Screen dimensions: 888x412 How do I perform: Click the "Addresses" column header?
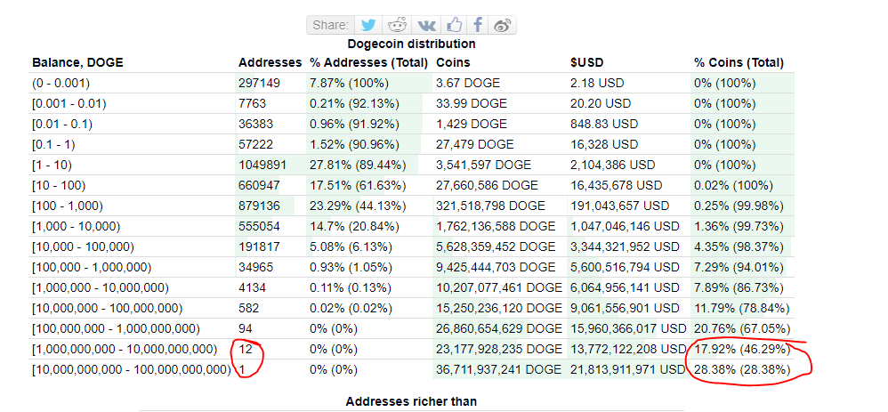point(270,63)
